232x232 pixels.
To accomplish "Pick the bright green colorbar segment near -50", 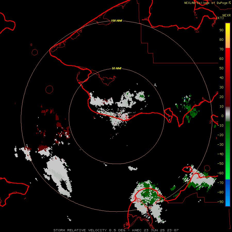I will click(228, 163).
